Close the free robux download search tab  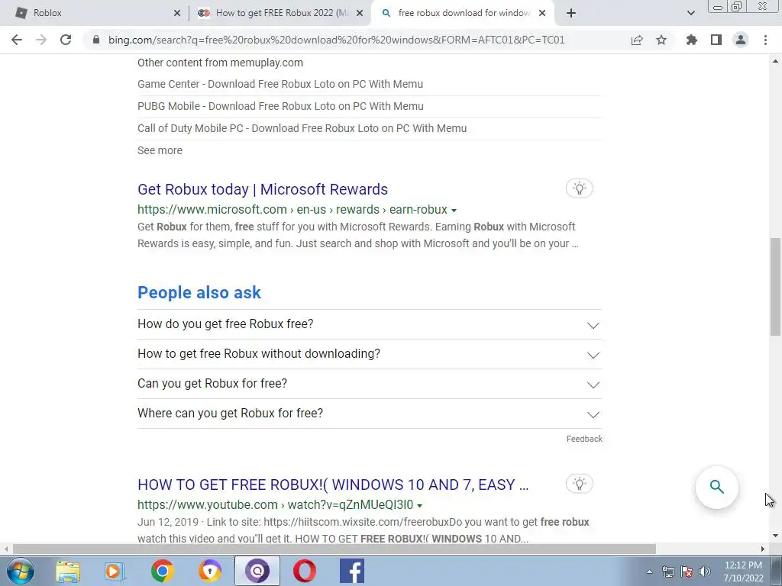click(542, 13)
